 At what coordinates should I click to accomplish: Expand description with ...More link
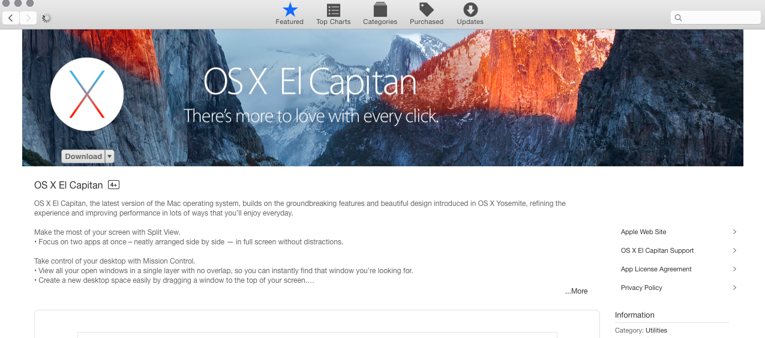click(576, 291)
